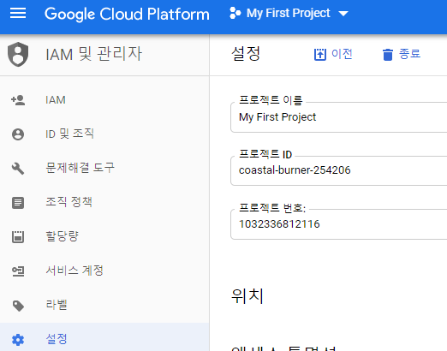
Task: Click the migrate icon next to 이전
Action: pyautogui.click(x=320, y=54)
